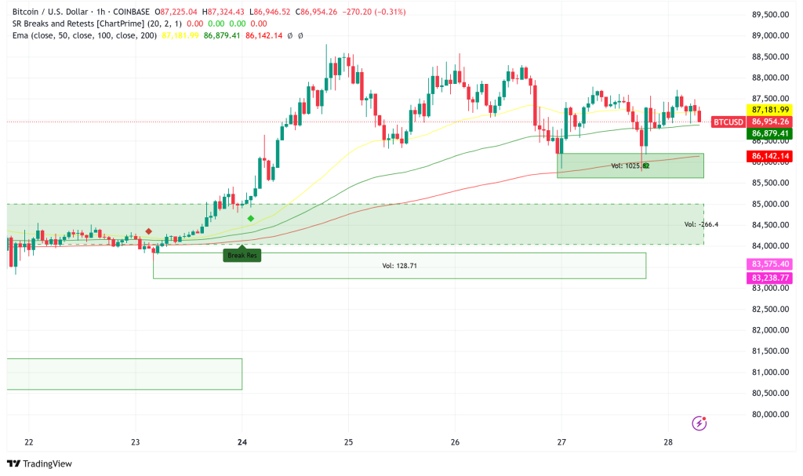The height and width of the screenshot is (476, 803).
Task: Click 83,000.00 on the price axis
Action: tap(770, 288)
